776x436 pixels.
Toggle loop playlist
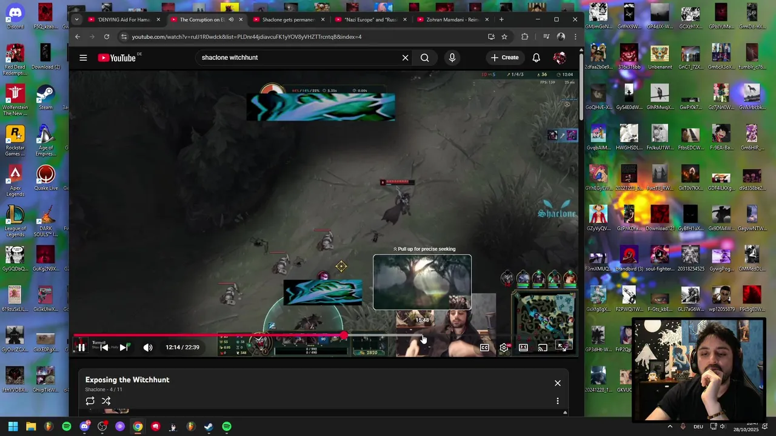[x=90, y=401]
